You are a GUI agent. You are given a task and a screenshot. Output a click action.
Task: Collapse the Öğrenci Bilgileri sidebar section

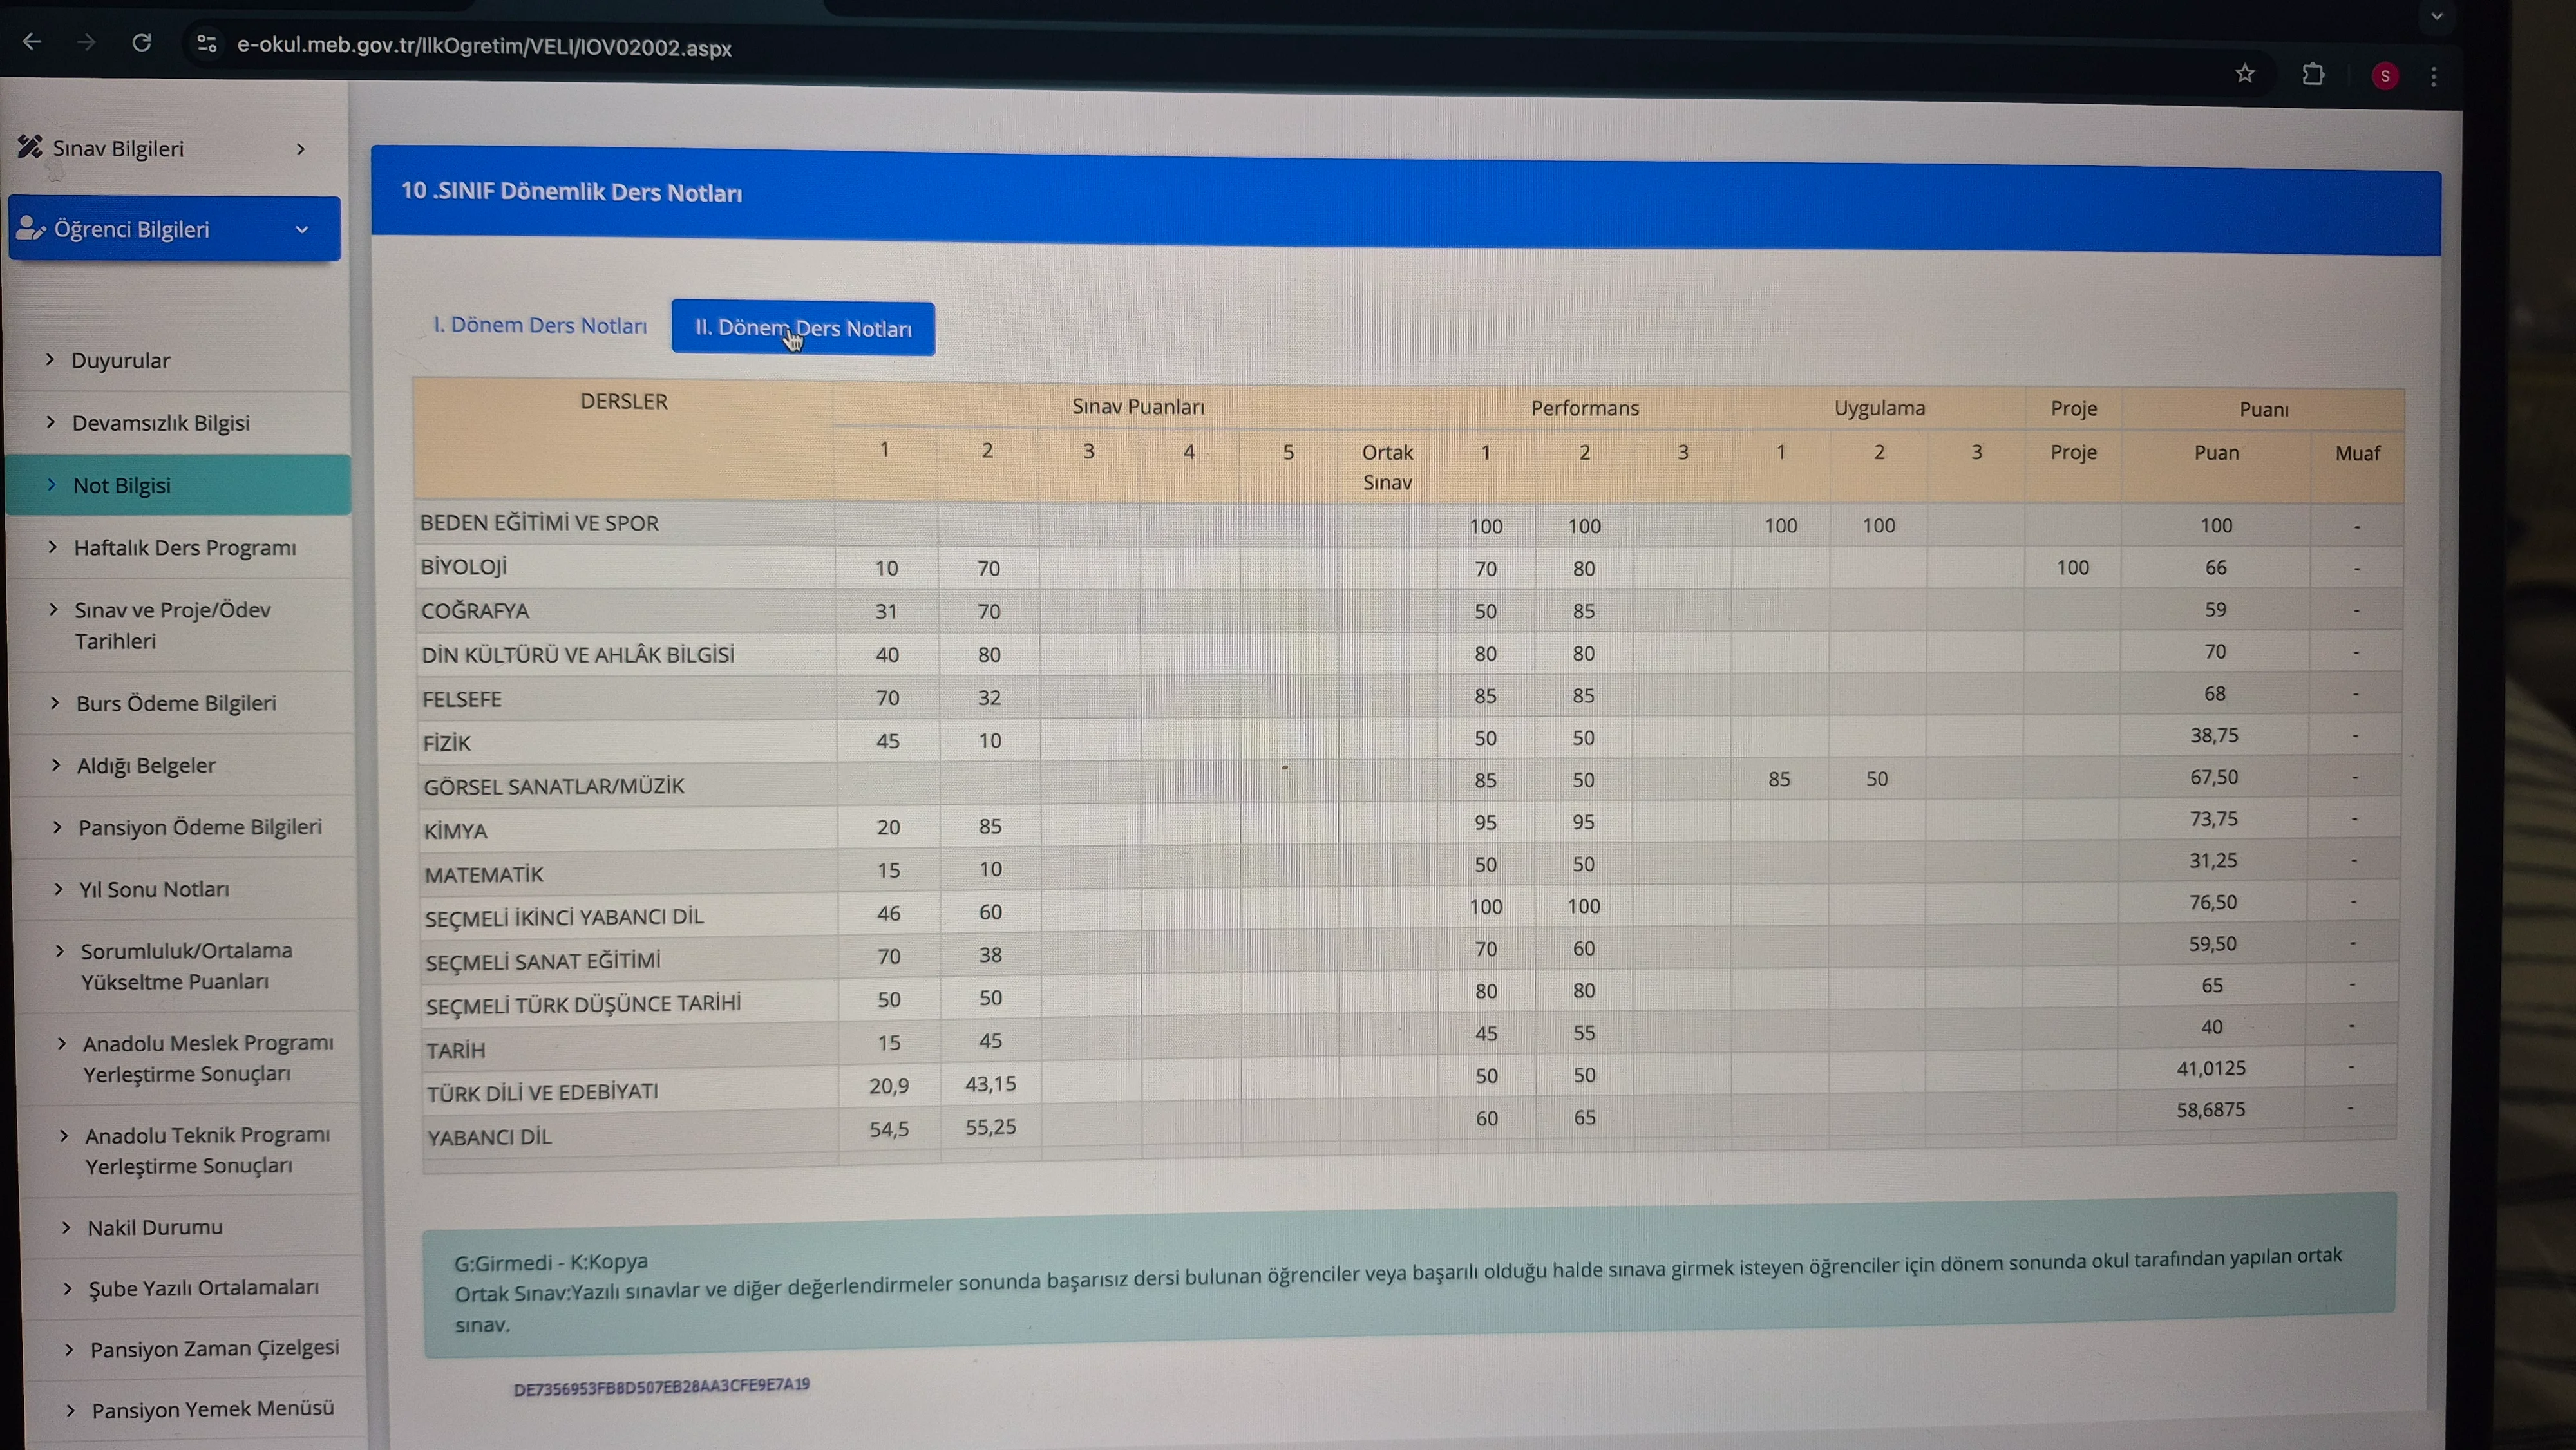174,229
